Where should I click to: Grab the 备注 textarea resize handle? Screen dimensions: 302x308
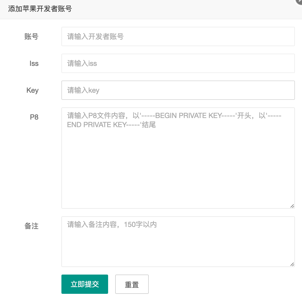[292, 264]
